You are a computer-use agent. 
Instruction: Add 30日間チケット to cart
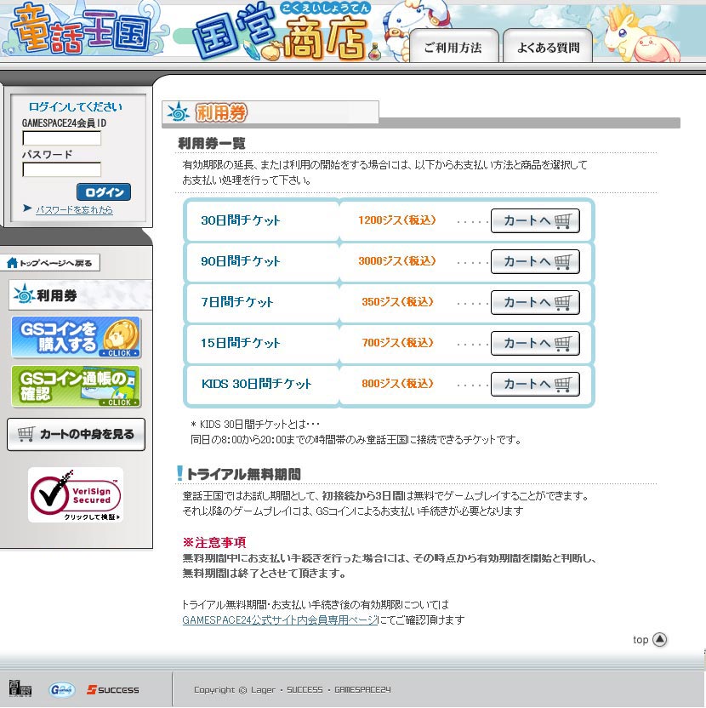coord(535,220)
